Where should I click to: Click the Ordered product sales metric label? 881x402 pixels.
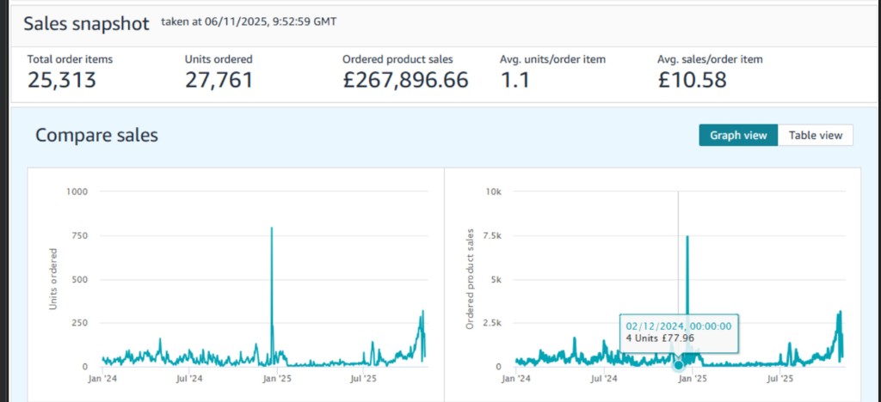click(397, 59)
